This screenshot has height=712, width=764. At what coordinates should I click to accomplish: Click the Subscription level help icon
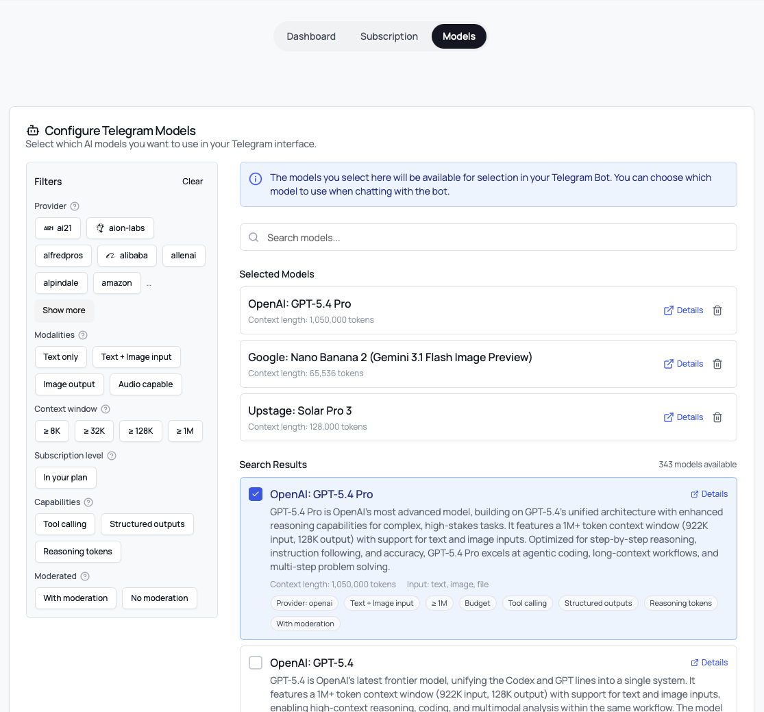tap(112, 456)
